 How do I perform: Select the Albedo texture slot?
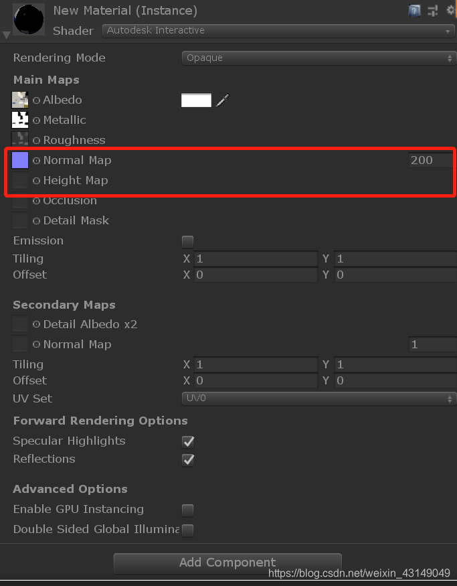pyautogui.click(x=20, y=100)
